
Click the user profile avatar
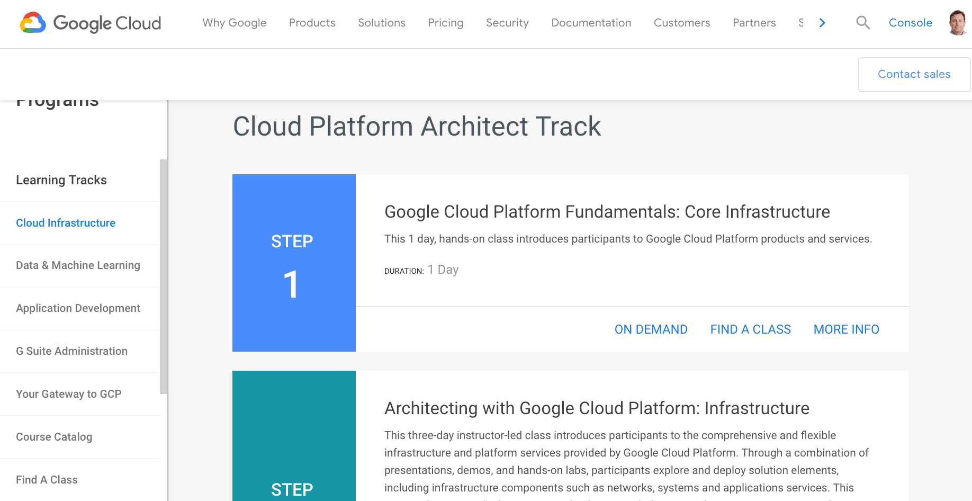click(x=957, y=23)
